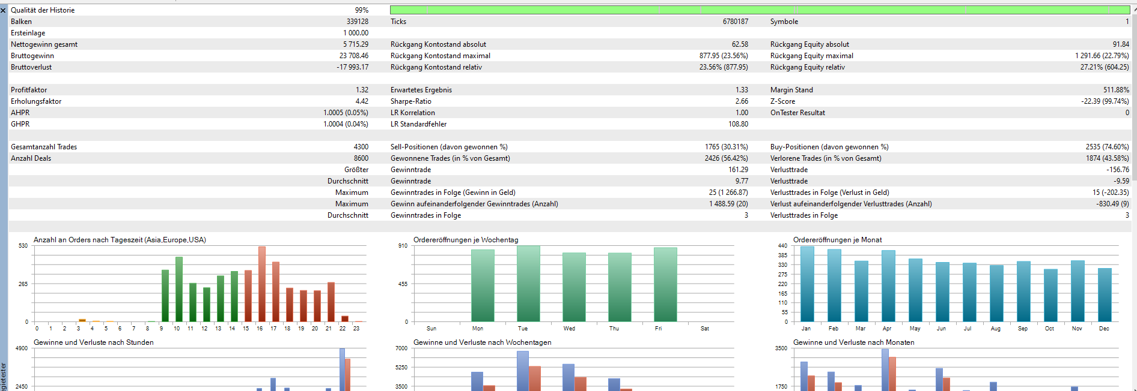This screenshot has width=1137, height=391.
Task: Click Gewinne und Verluste nach Monaten title
Action: [x=853, y=342]
